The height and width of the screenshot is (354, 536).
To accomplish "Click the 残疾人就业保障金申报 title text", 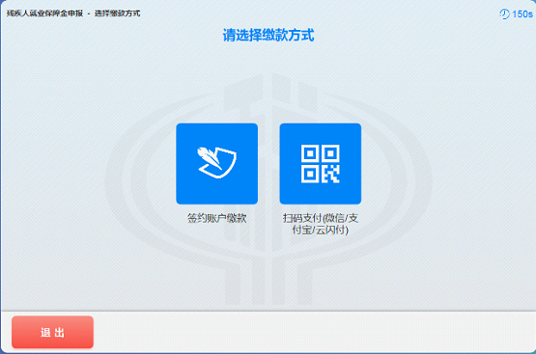I will click(x=44, y=14).
